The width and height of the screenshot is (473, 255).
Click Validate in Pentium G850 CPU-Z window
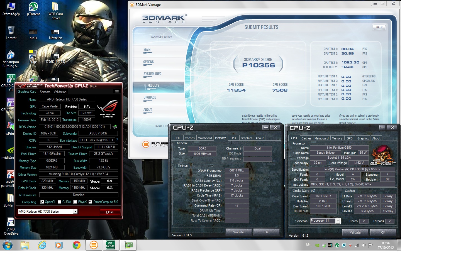pyautogui.click(x=355, y=232)
